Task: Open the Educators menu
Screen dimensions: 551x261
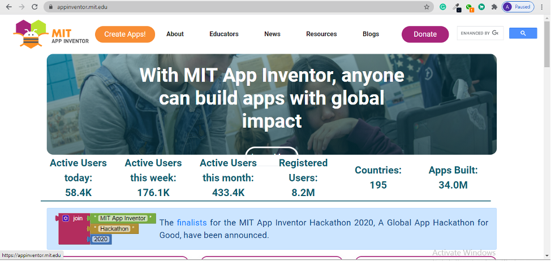Action: tap(224, 34)
